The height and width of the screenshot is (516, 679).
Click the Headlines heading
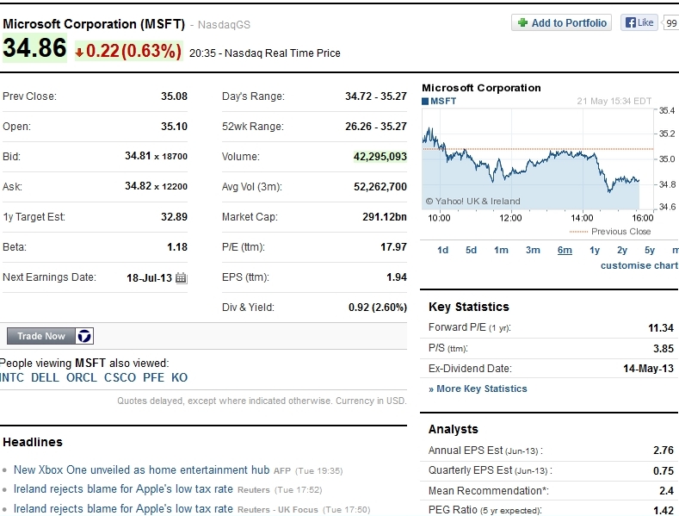point(33,442)
